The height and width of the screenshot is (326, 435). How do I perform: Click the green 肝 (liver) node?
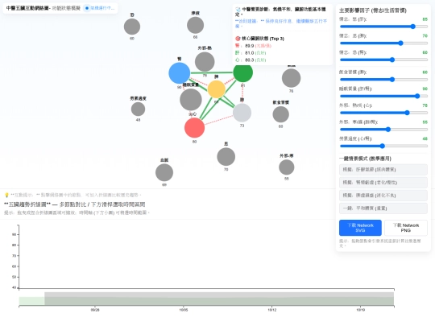click(x=243, y=72)
